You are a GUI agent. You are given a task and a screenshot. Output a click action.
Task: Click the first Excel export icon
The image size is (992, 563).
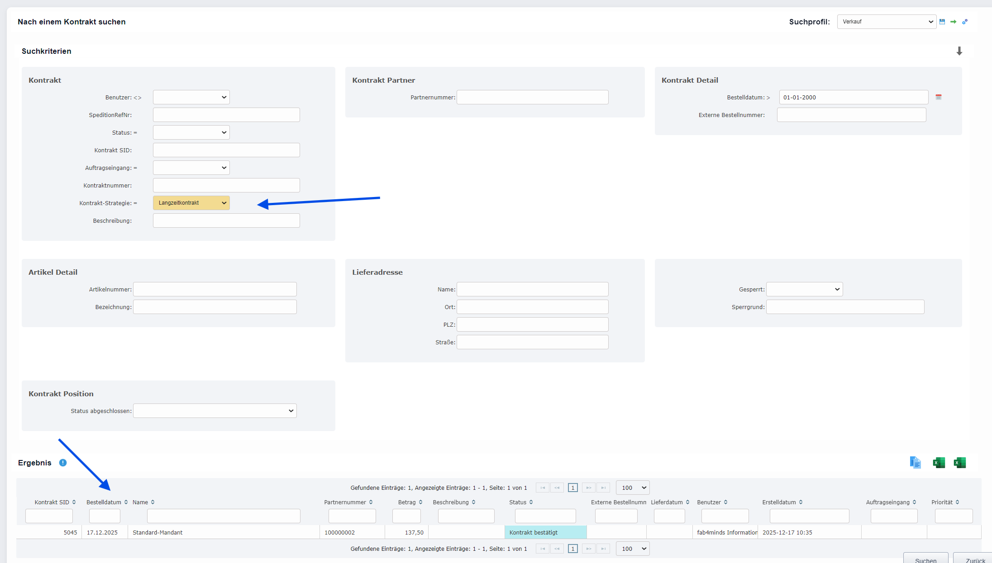[x=939, y=463]
